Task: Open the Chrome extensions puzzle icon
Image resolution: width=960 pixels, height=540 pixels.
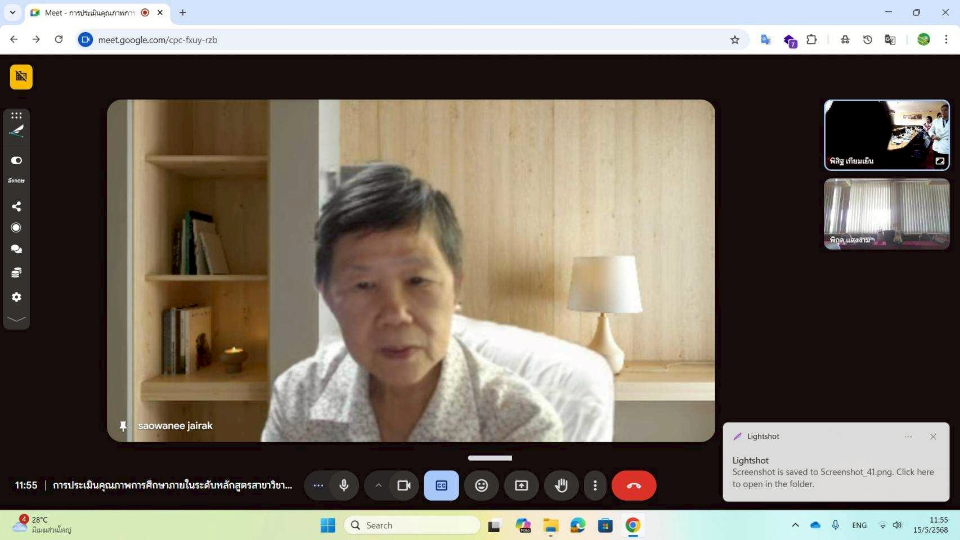Action: coord(811,40)
